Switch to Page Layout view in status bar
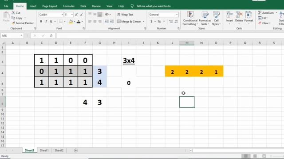284x159 pixels. (x=255, y=156)
